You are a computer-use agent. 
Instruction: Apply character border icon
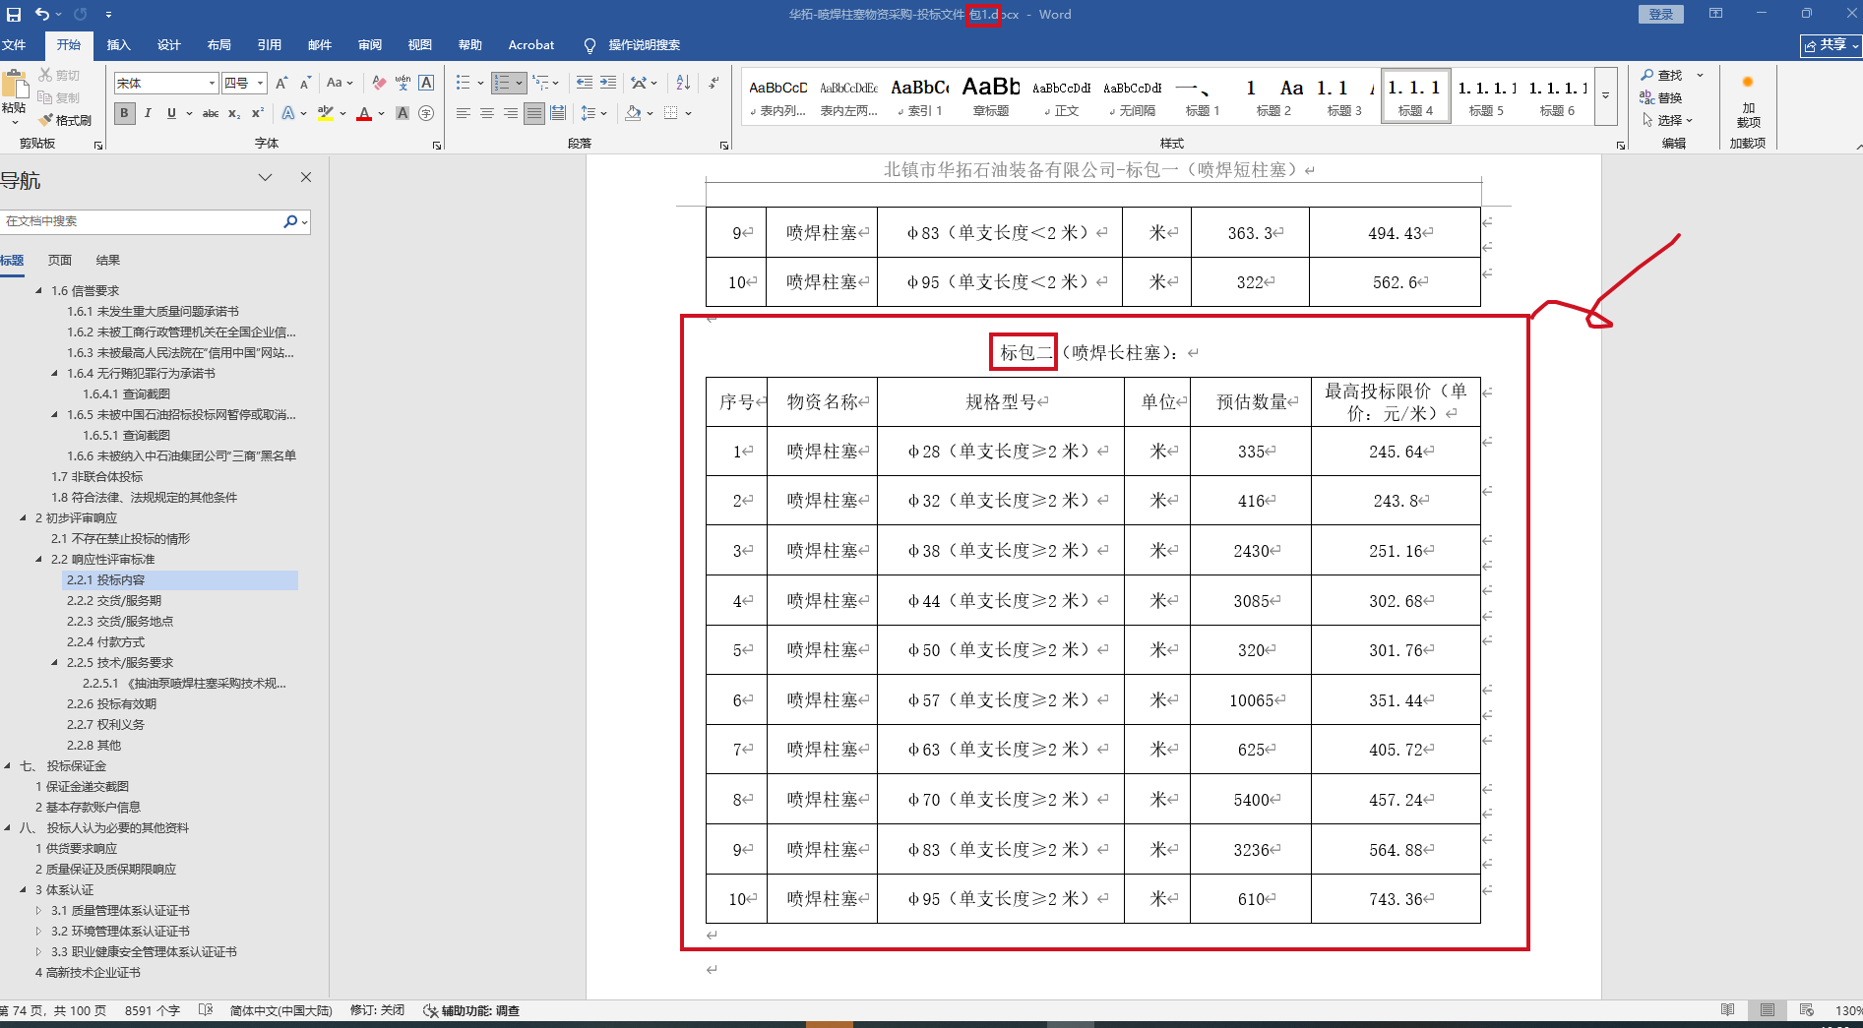(426, 84)
